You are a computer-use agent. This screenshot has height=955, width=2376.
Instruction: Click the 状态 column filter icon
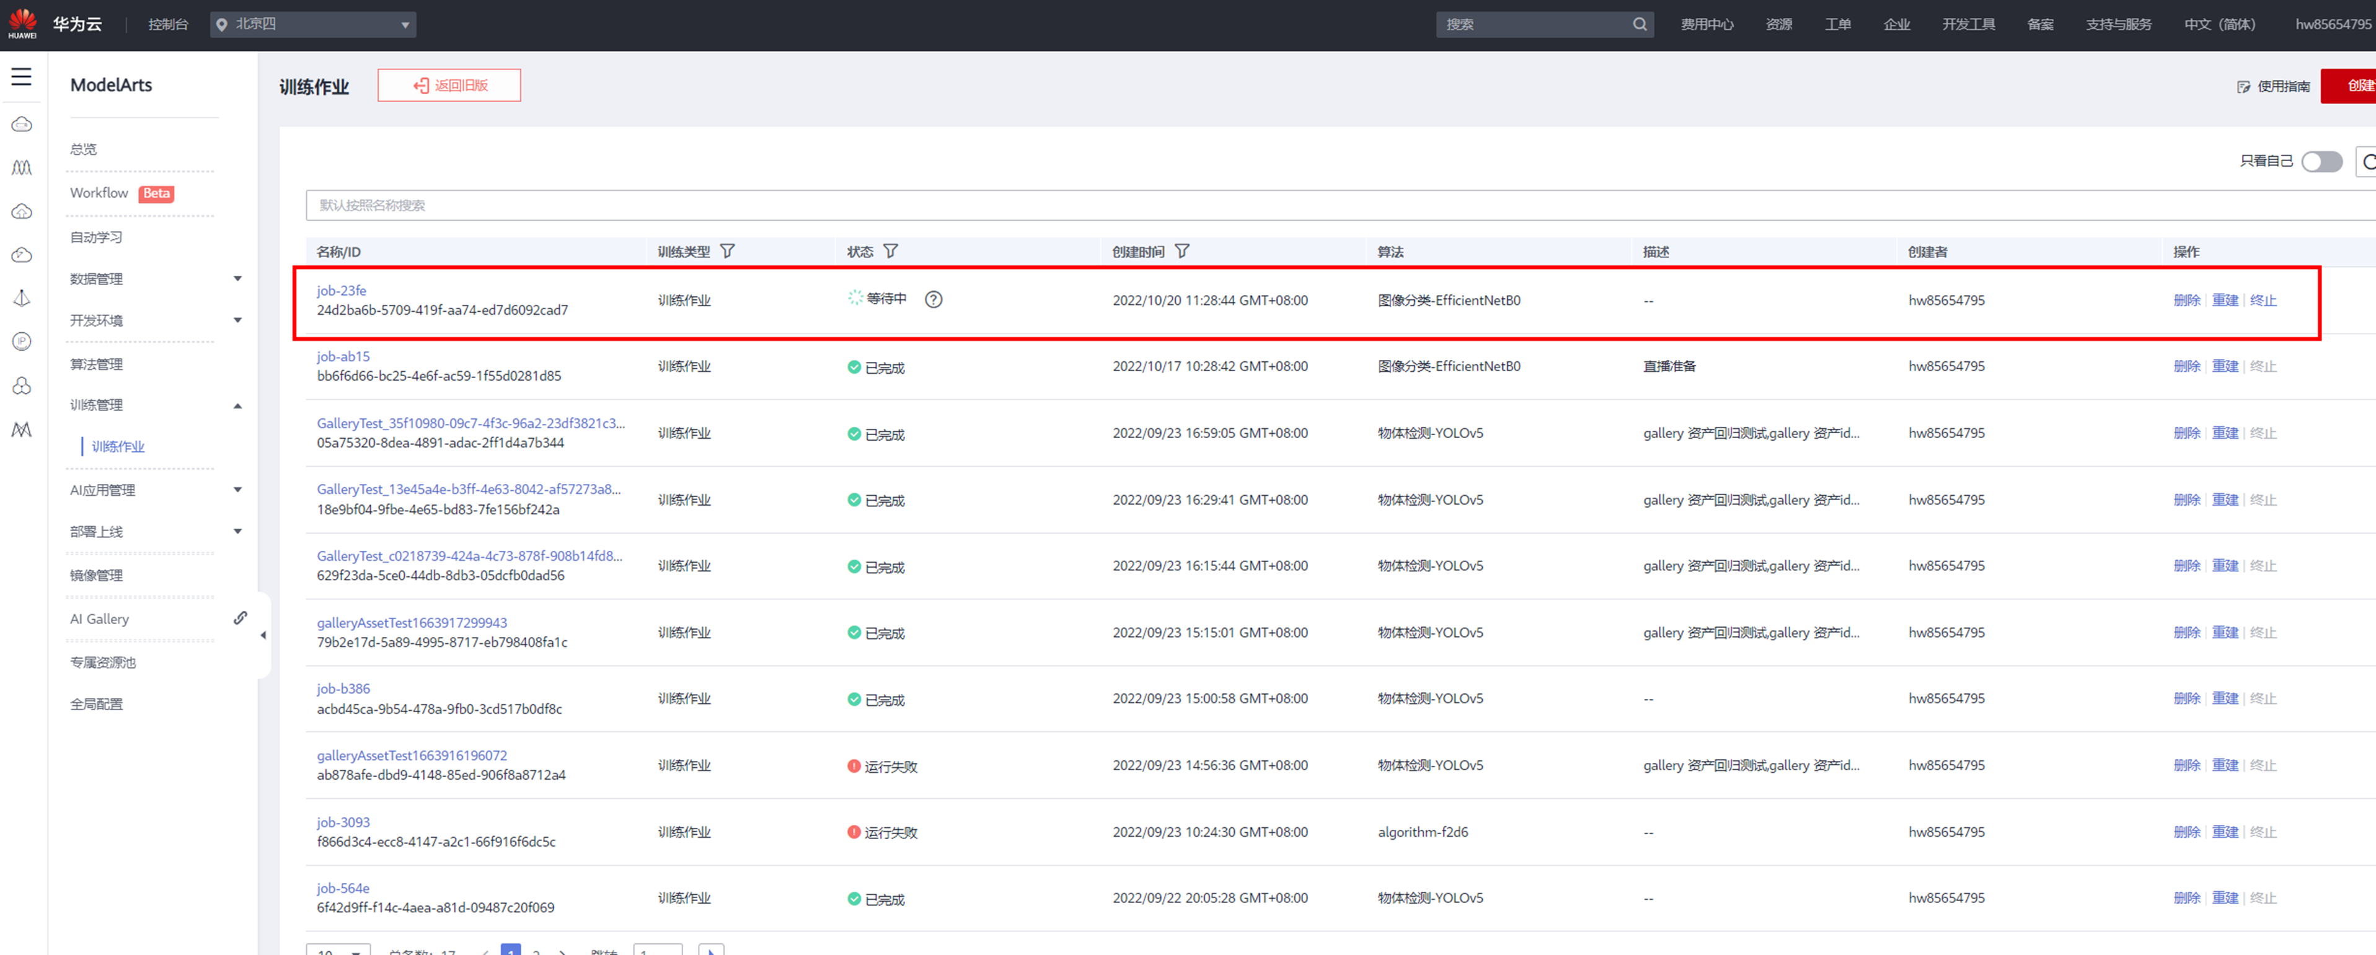pos(890,251)
